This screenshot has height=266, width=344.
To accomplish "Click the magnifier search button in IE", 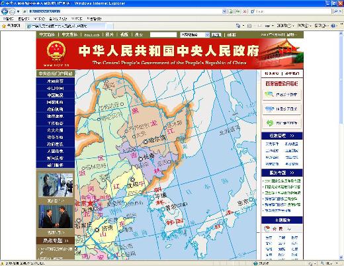I will click(x=335, y=11).
